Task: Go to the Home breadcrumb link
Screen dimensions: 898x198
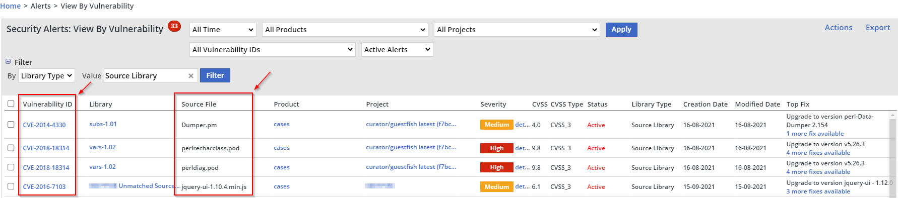Action: [x=11, y=6]
